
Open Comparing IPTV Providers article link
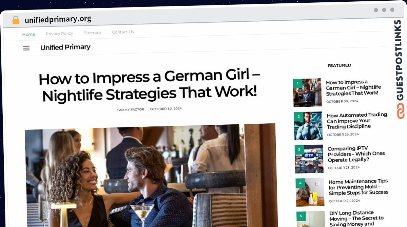click(356, 154)
